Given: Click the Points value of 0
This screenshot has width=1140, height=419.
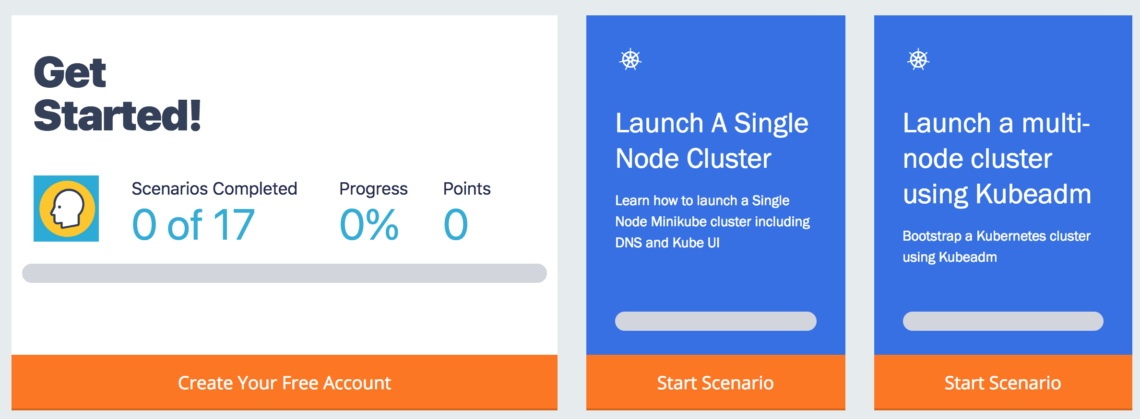Looking at the screenshot, I should [456, 224].
